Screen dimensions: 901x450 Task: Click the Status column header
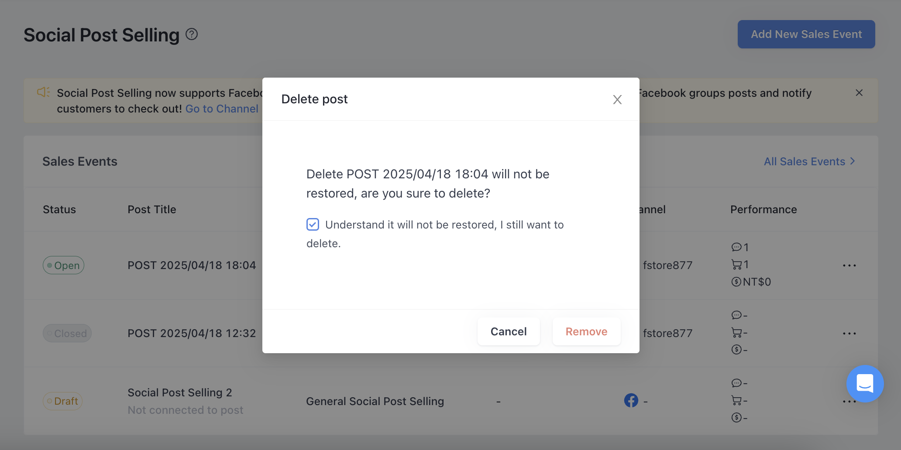(59, 209)
